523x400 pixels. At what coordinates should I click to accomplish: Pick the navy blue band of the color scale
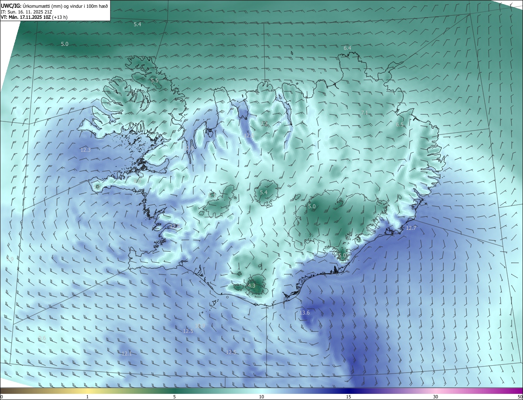pos(349,391)
